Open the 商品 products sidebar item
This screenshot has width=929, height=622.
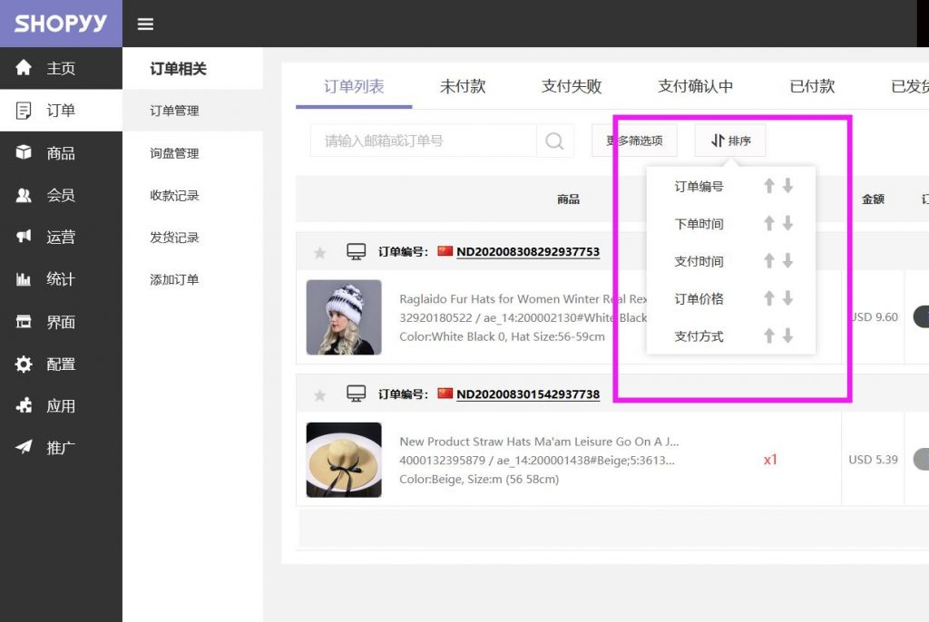[x=61, y=153]
